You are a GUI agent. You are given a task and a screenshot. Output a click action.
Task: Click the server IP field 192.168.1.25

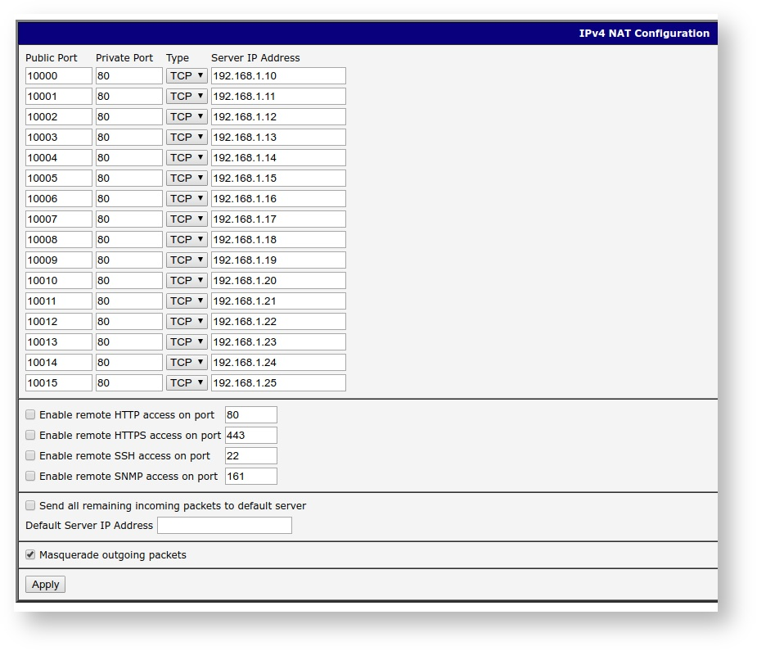pos(278,383)
